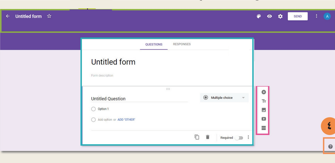Go back using the left arrow
The image size is (335, 163).
[x=8, y=16]
